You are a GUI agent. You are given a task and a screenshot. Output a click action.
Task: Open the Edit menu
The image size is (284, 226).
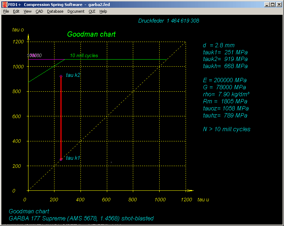pos(16,11)
